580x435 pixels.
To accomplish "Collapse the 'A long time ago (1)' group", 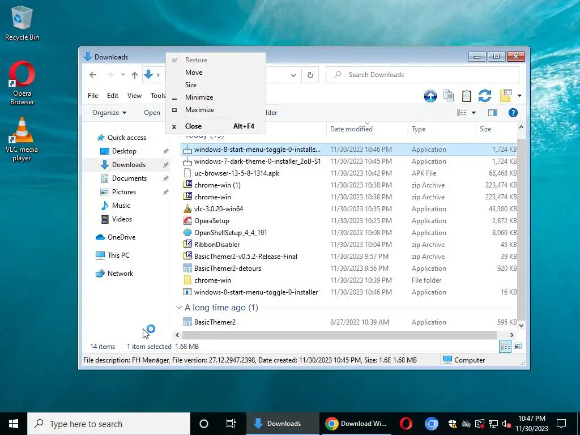I will pos(179,308).
